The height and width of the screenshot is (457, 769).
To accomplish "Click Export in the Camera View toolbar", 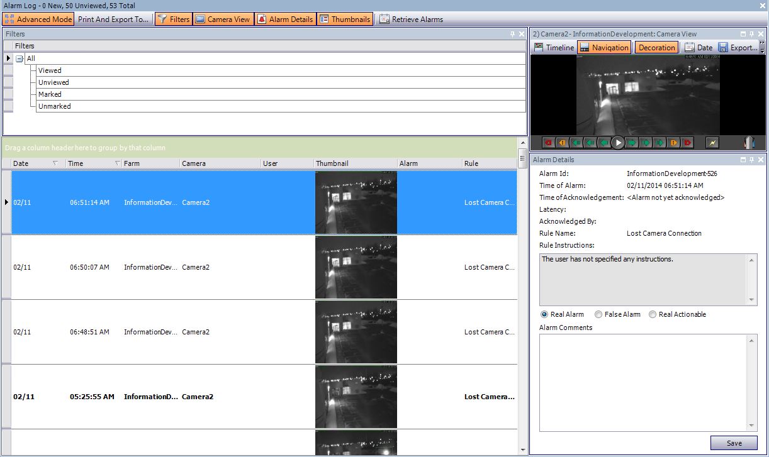I will tap(738, 47).
